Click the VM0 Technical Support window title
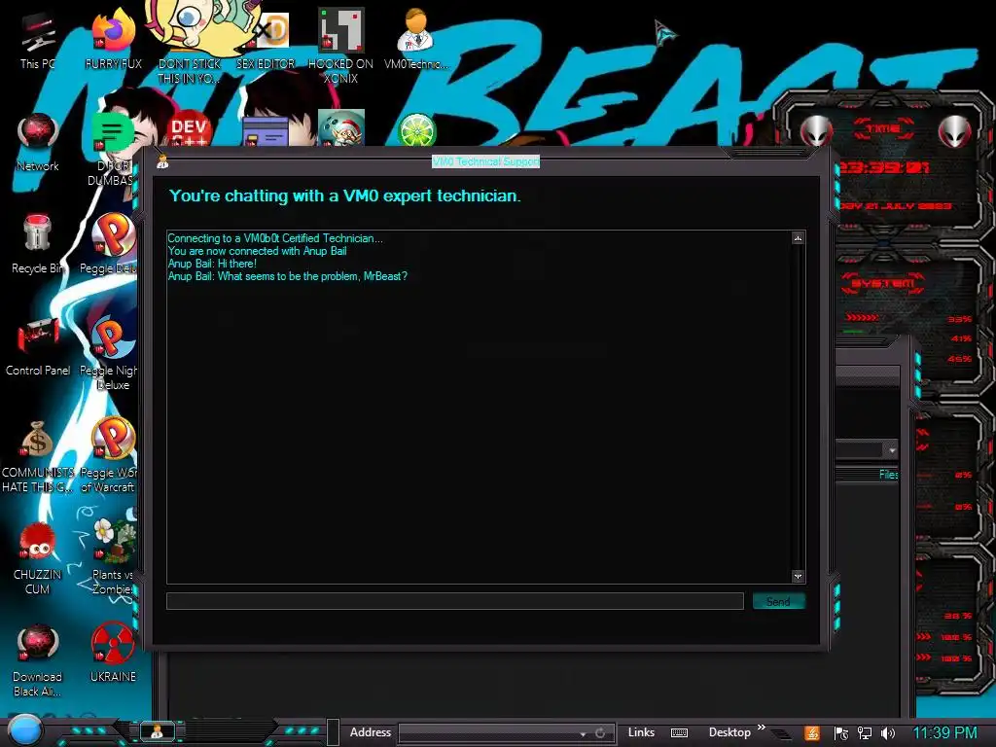This screenshot has height=747, width=996. coord(486,162)
